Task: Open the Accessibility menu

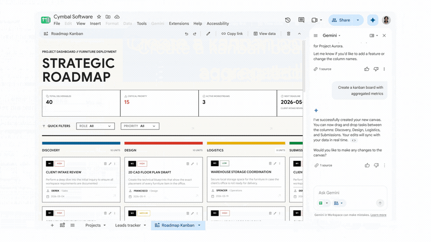Action: point(218,24)
